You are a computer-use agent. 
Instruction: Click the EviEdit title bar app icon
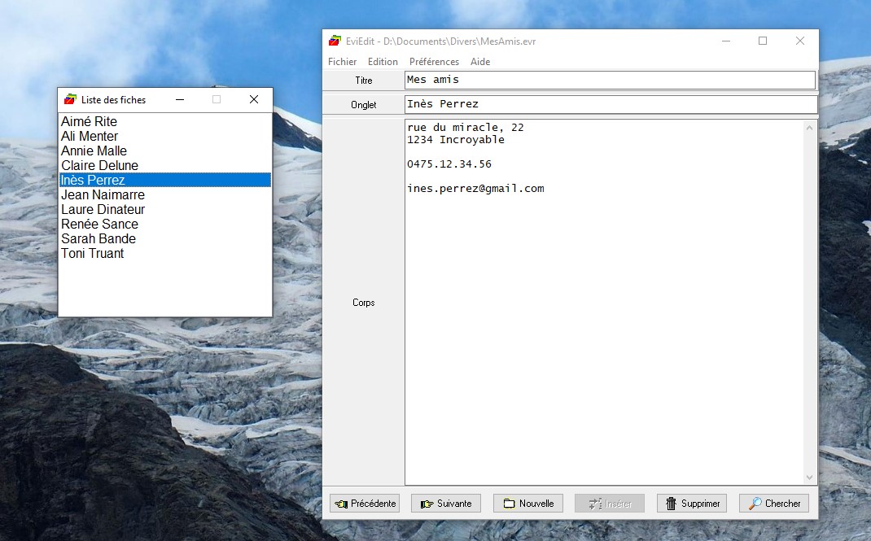tap(334, 41)
